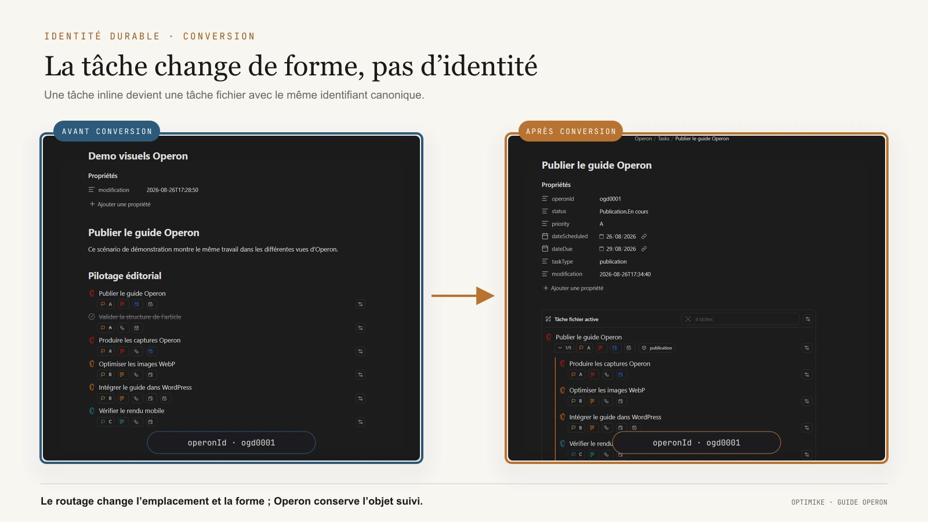The image size is (928, 522).
Task: Open priority C chip under Vérifier le rendu mobile, before panel
Action: 106,422
